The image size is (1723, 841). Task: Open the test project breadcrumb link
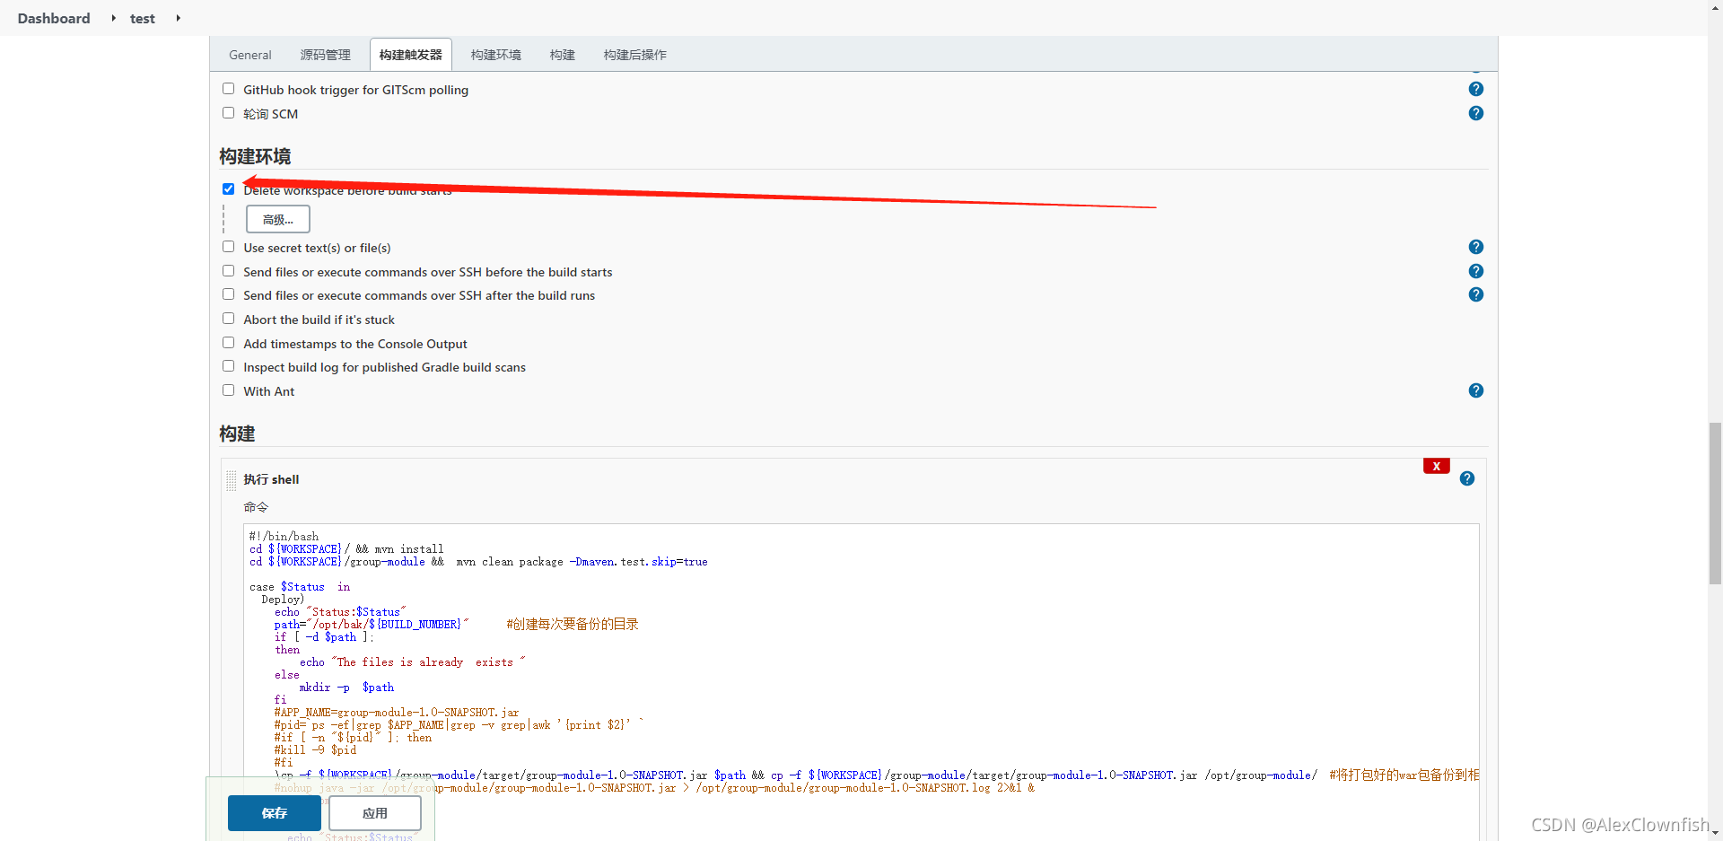143,18
